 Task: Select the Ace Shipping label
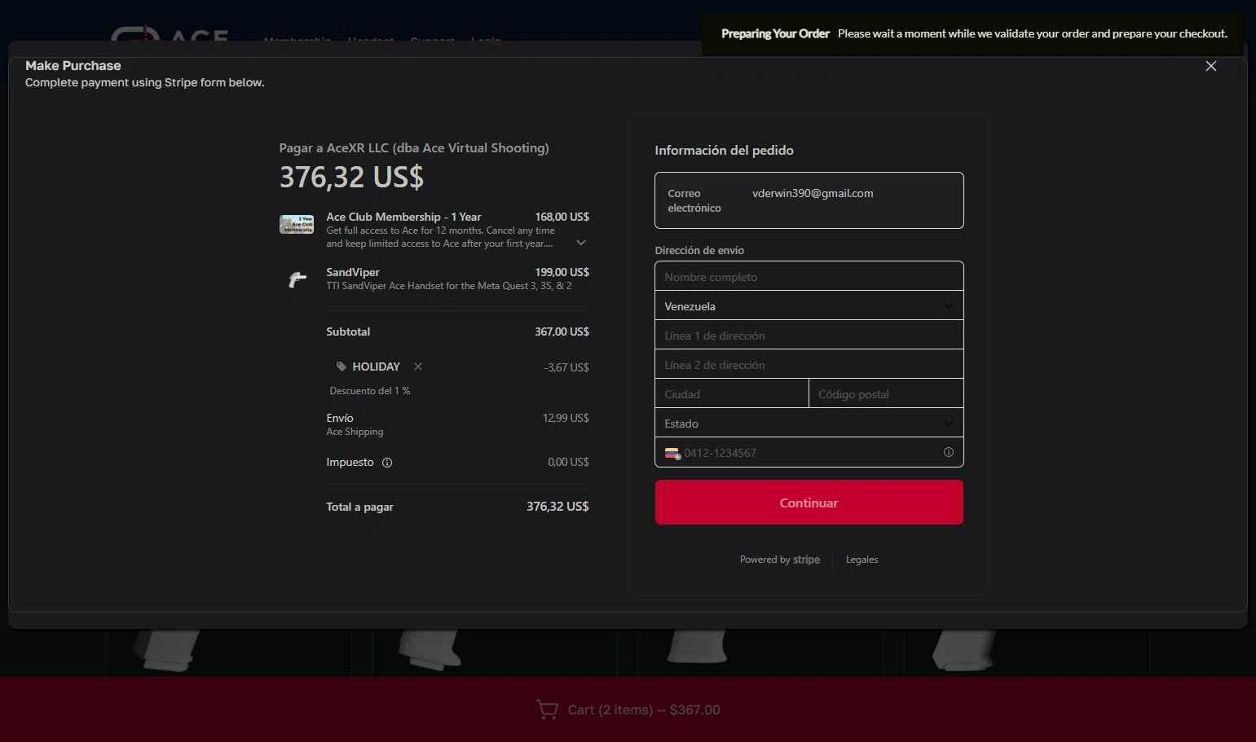(355, 432)
